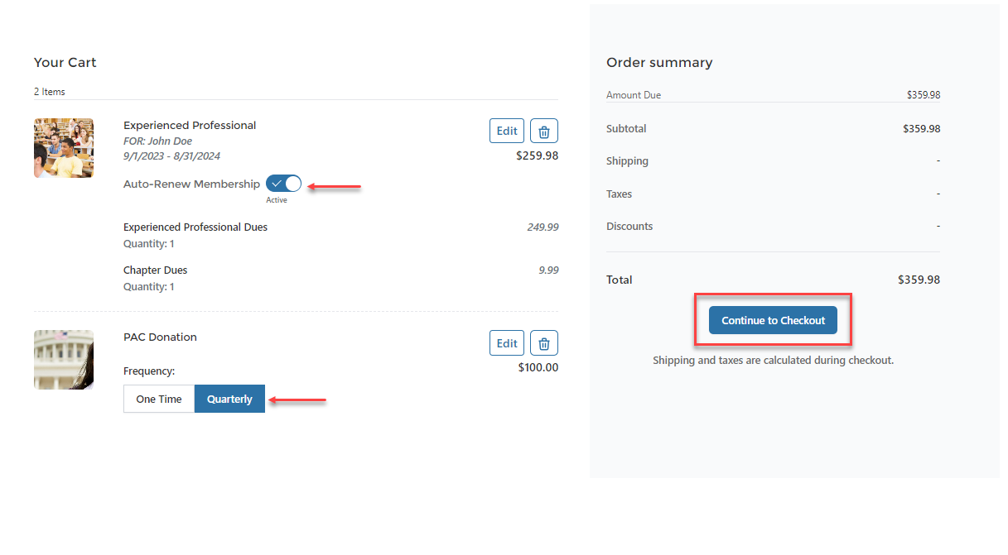Click the Discounts row in order summary
The width and height of the screenshot is (1008, 555).
[x=629, y=227]
